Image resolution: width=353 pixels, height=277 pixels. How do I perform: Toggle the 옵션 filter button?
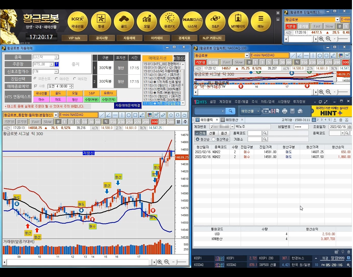(224, 133)
